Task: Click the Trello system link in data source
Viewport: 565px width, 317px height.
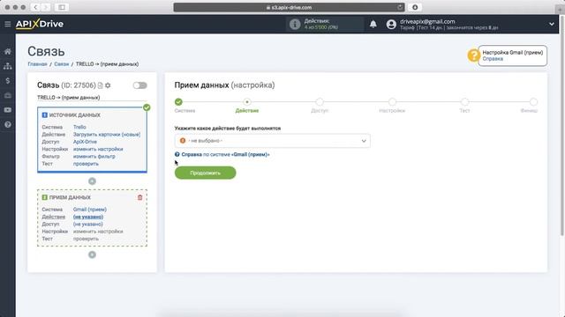Action: (x=79, y=127)
